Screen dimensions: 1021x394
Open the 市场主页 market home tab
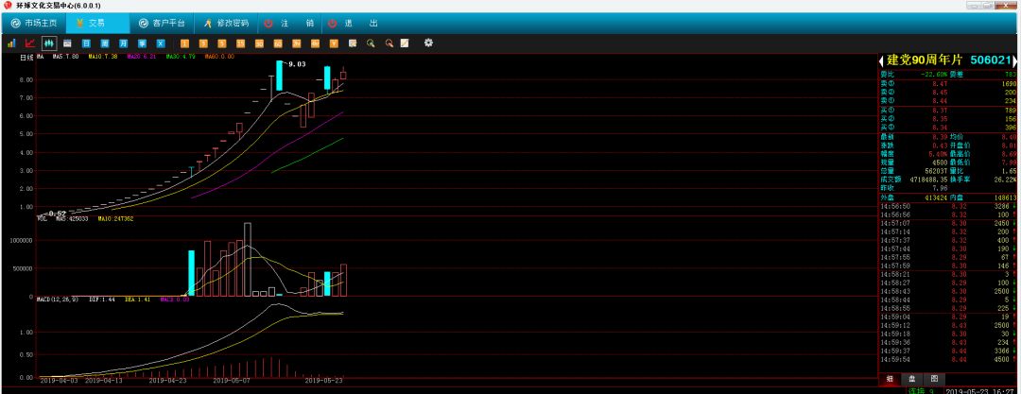(34, 24)
